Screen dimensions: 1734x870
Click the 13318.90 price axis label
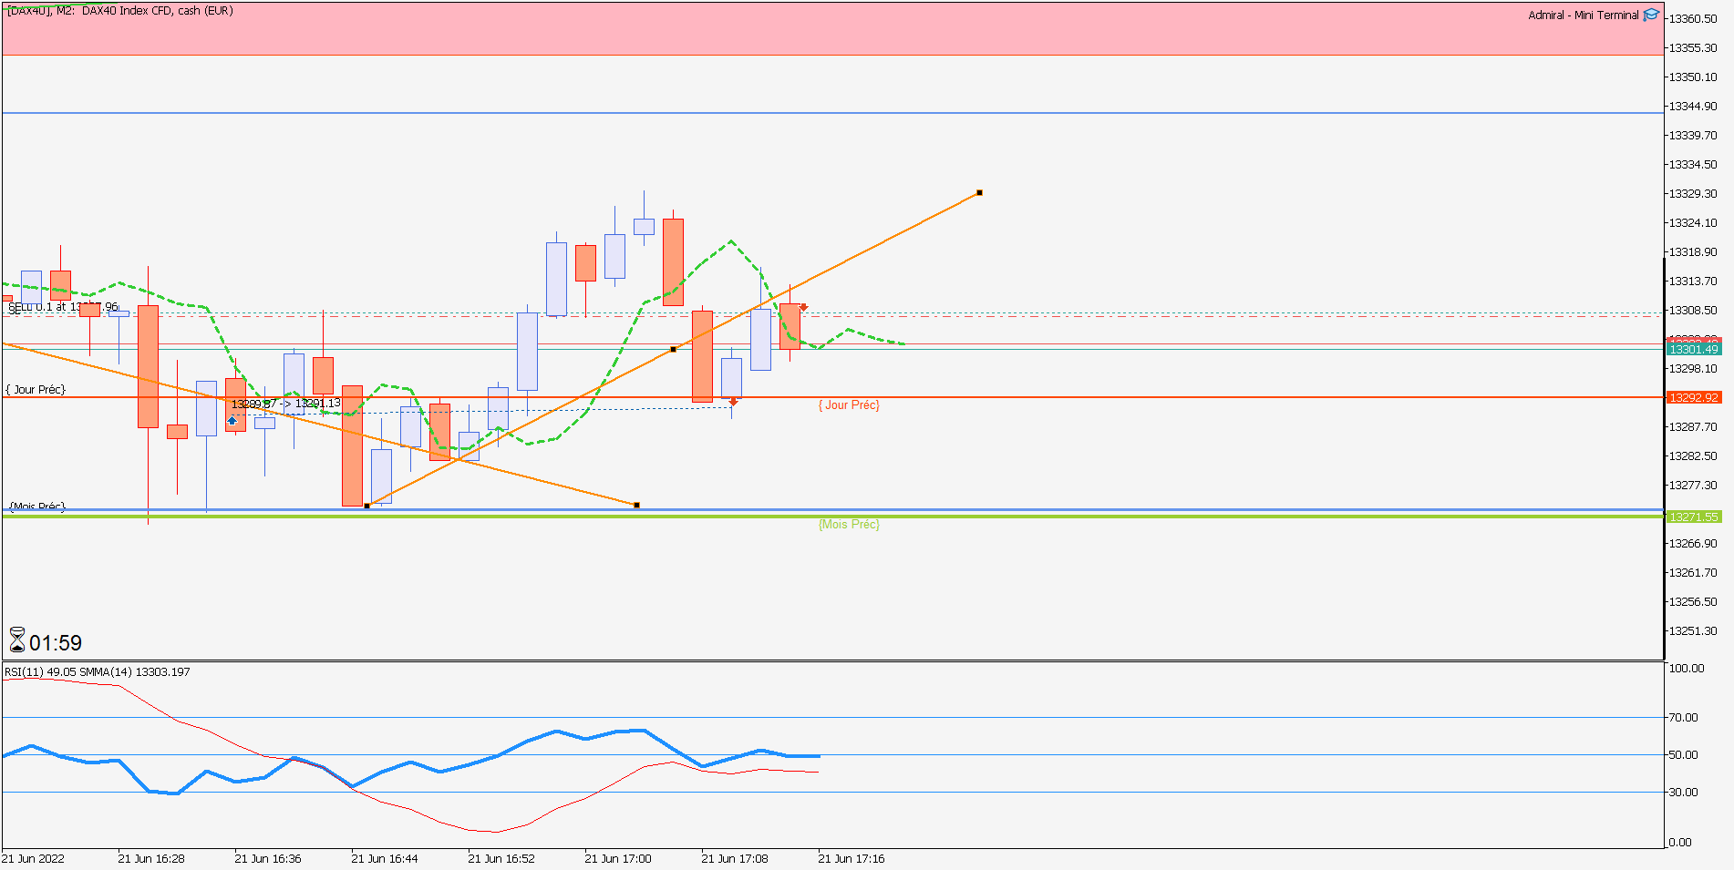1693,251
